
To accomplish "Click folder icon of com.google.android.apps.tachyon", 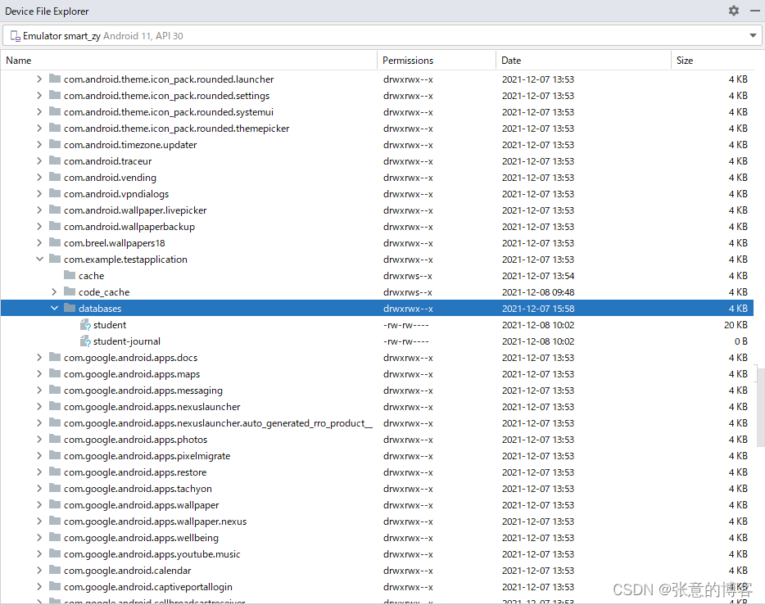I will (55, 488).
